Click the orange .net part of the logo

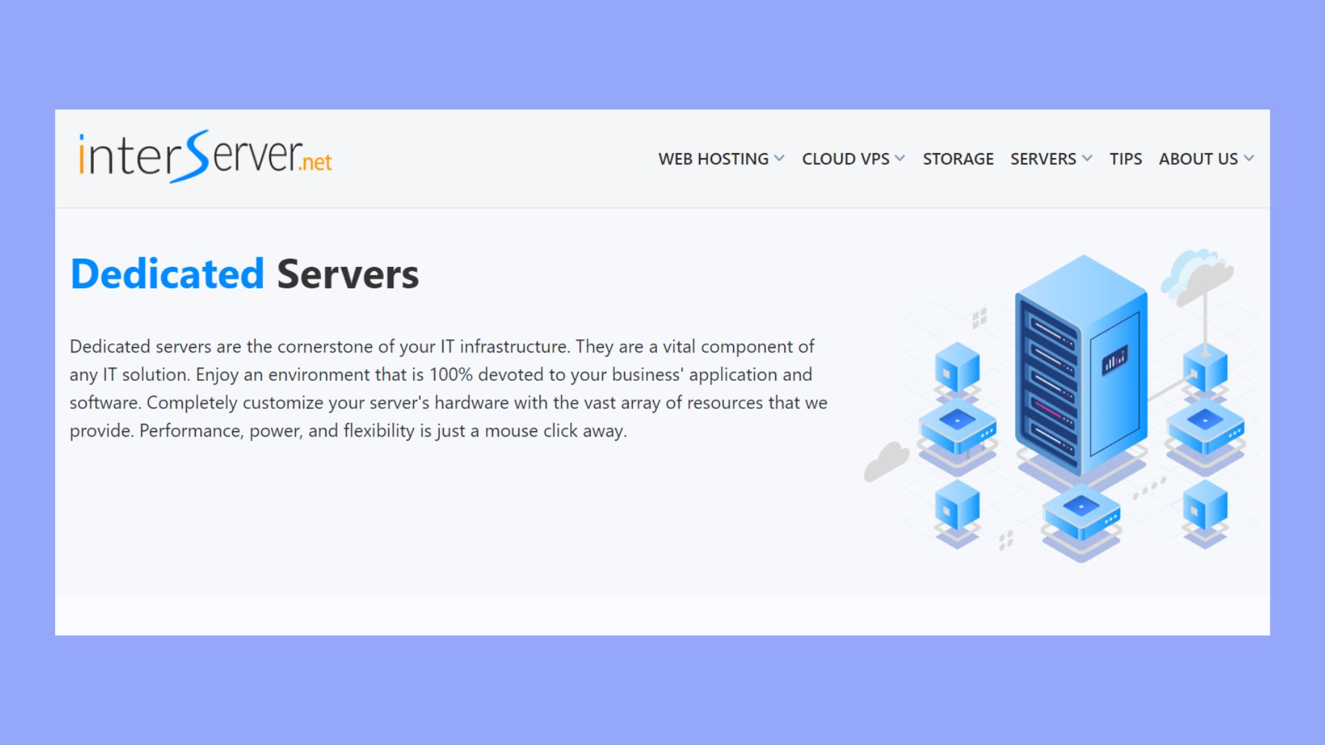click(315, 163)
